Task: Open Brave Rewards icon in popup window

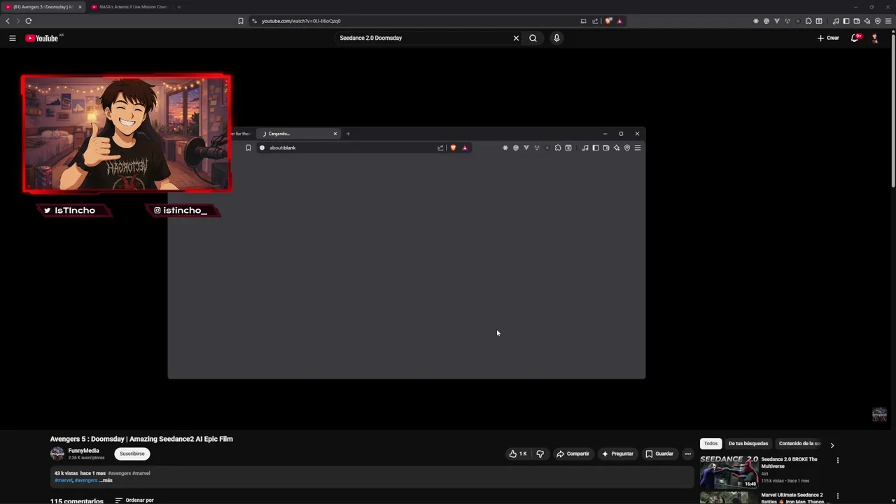Action: [x=464, y=148]
